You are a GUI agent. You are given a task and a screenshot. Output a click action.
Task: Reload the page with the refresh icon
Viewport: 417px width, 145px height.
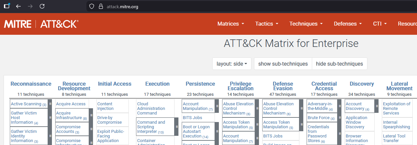[42, 6]
